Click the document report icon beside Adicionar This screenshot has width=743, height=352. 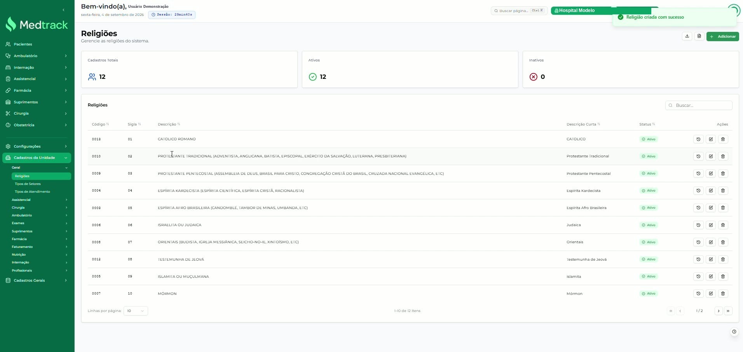tap(699, 36)
